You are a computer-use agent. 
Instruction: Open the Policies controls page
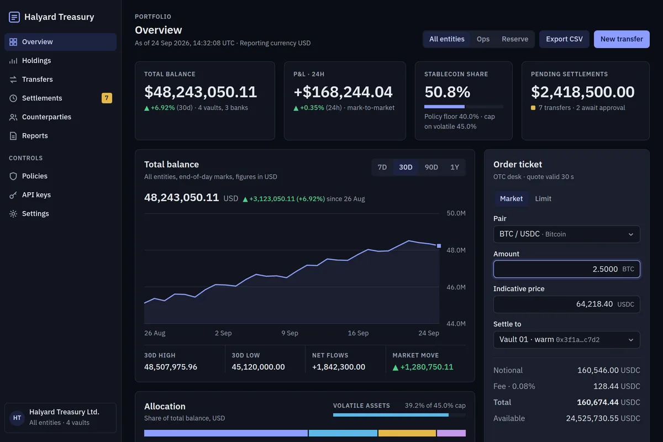coord(61,176)
